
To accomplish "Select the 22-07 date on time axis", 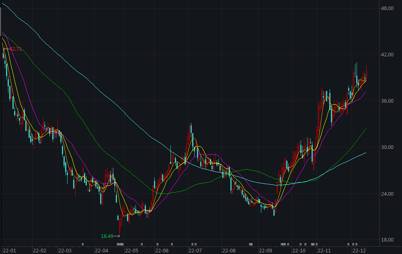I will click(x=195, y=250).
